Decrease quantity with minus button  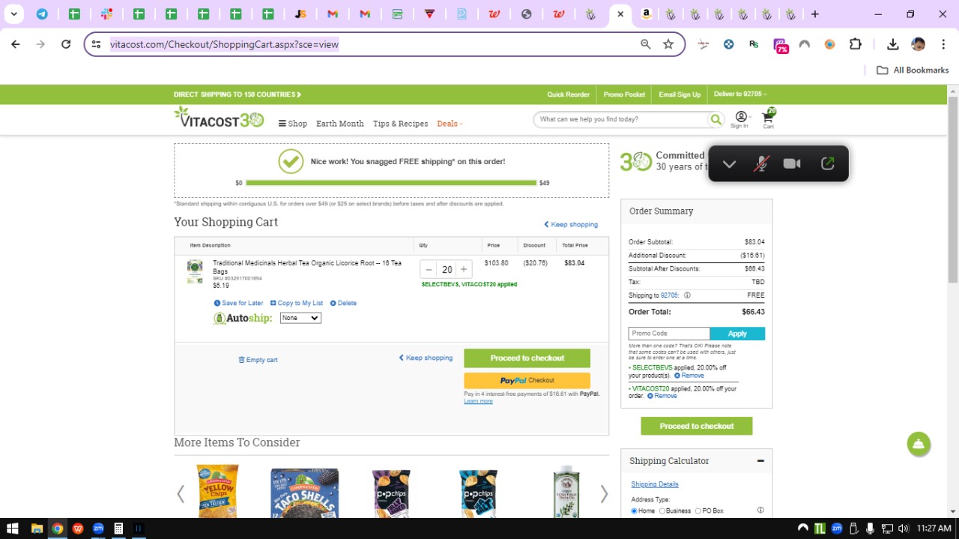(429, 269)
